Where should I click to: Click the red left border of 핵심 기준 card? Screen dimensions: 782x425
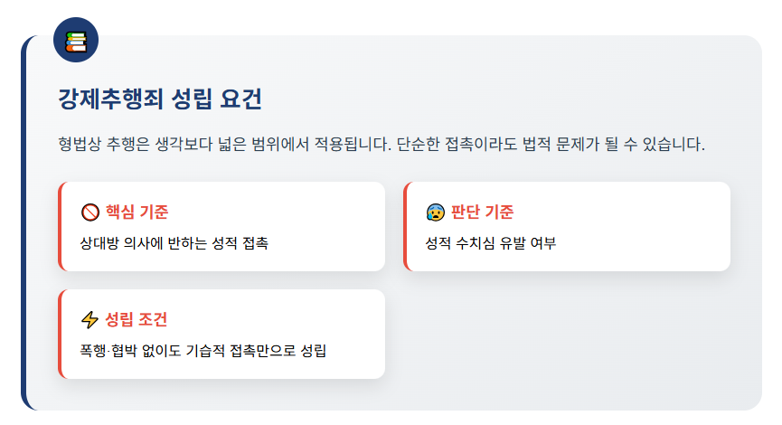point(60,226)
